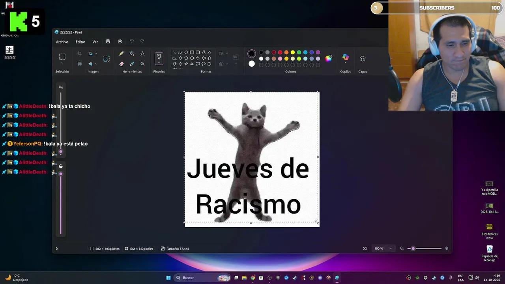
Task: Open the 100 % zoom level dropdown
Action: (383, 248)
